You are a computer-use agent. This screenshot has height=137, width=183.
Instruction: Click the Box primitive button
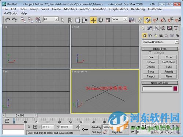[x=151, y=57]
